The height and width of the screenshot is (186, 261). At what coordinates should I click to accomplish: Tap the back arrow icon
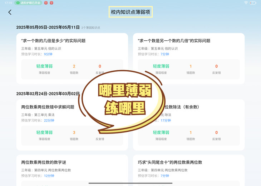(x=10, y=12)
